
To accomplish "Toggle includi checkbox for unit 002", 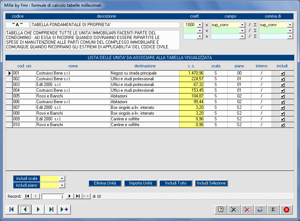I will (283, 79).
